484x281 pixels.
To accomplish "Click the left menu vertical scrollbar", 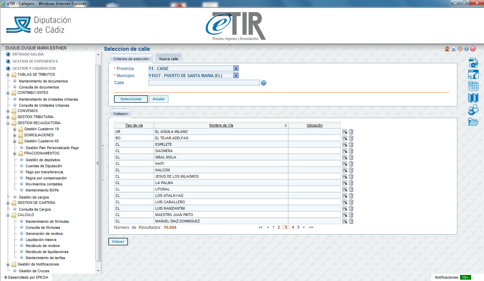I will tap(98, 163).
